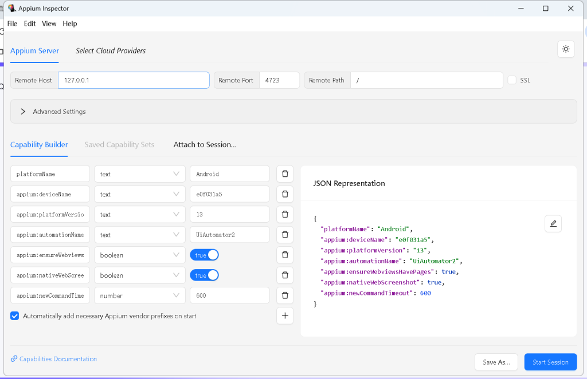Click the e0f031a5 device value field
The image size is (587, 379).
point(230,194)
